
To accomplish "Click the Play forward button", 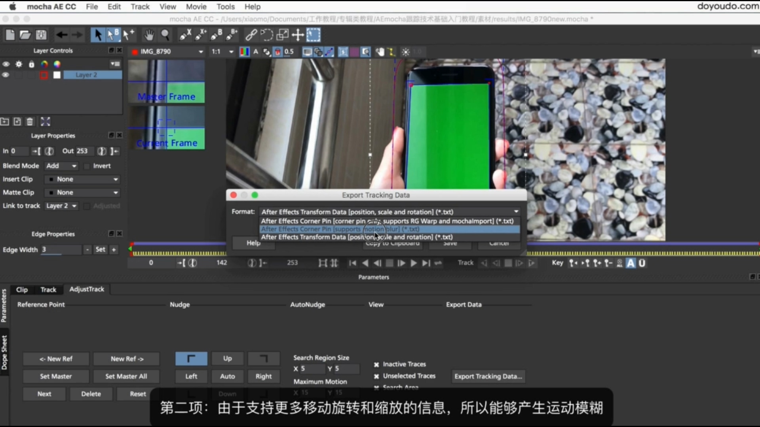I will pos(414,263).
